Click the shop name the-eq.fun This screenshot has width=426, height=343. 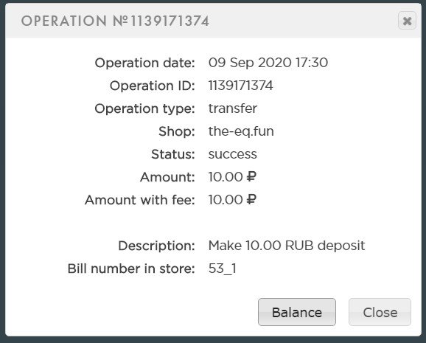point(241,131)
